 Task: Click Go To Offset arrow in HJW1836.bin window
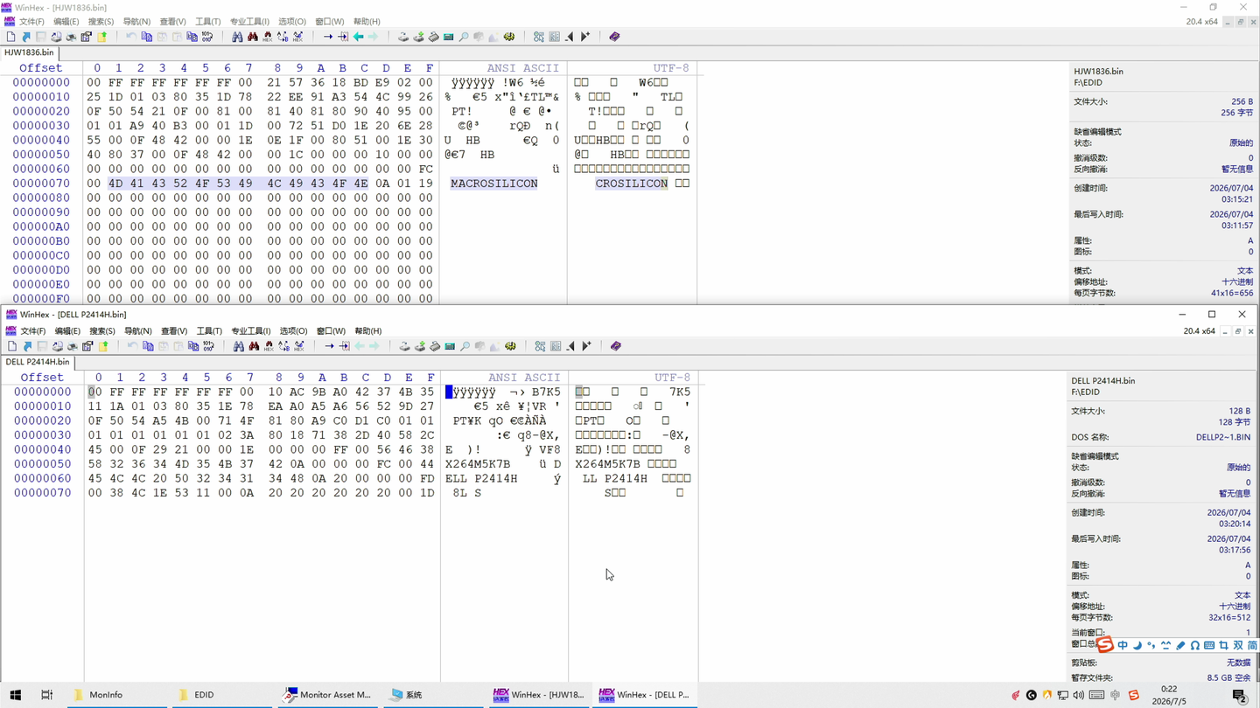327,37
